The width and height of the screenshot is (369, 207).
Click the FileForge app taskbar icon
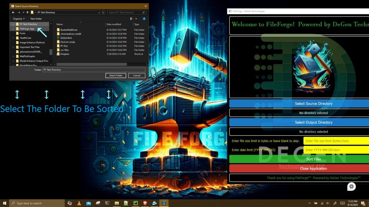[164, 203]
